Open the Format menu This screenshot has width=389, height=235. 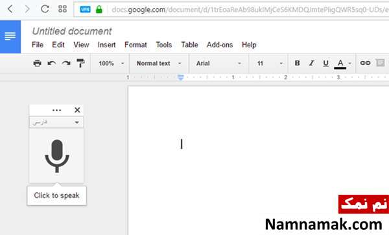coord(136,45)
